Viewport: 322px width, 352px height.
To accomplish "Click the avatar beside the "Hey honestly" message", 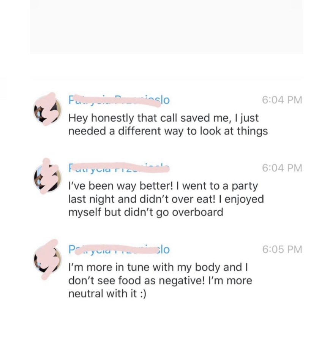I will 48,109.
